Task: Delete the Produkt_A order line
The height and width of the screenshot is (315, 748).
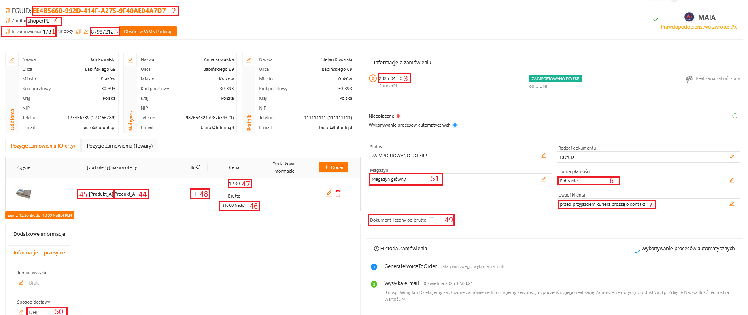Action: tap(338, 194)
